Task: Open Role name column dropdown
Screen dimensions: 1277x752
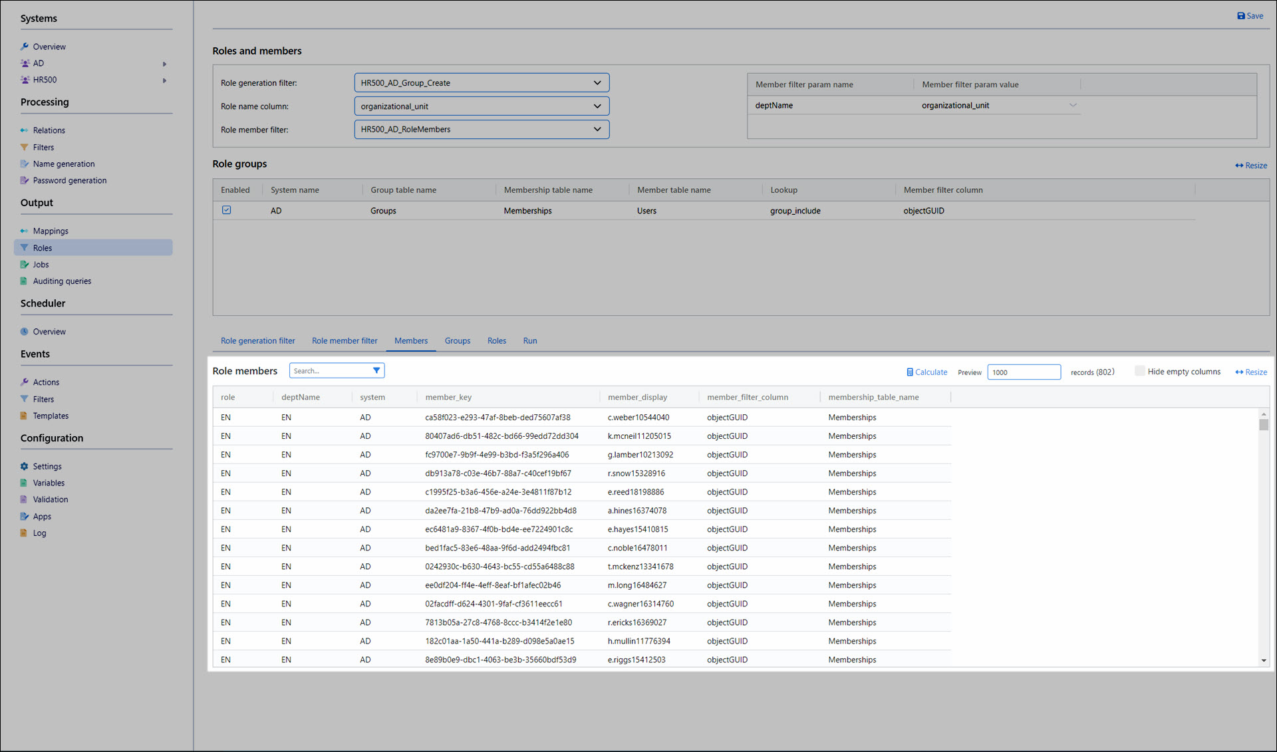Action: click(482, 106)
